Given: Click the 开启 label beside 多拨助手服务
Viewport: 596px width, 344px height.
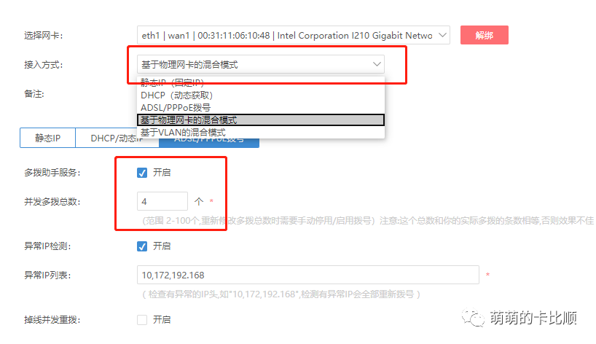Looking at the screenshot, I should (162, 173).
